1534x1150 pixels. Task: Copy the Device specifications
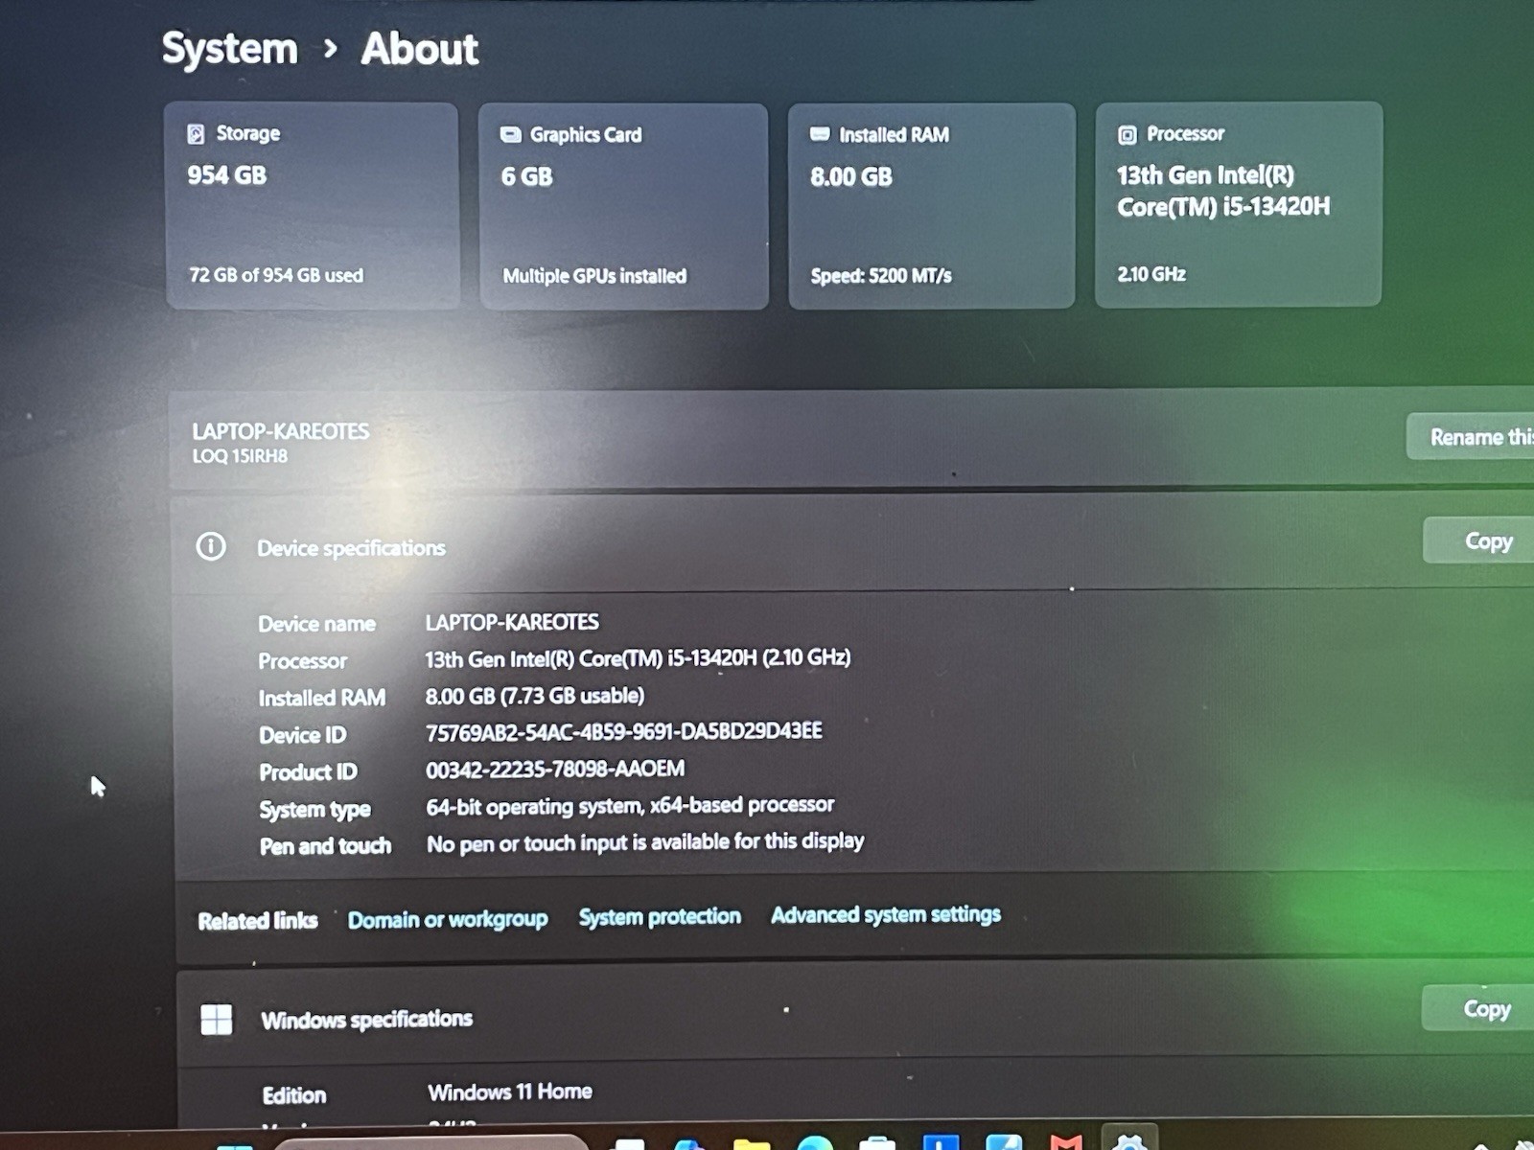point(1481,540)
